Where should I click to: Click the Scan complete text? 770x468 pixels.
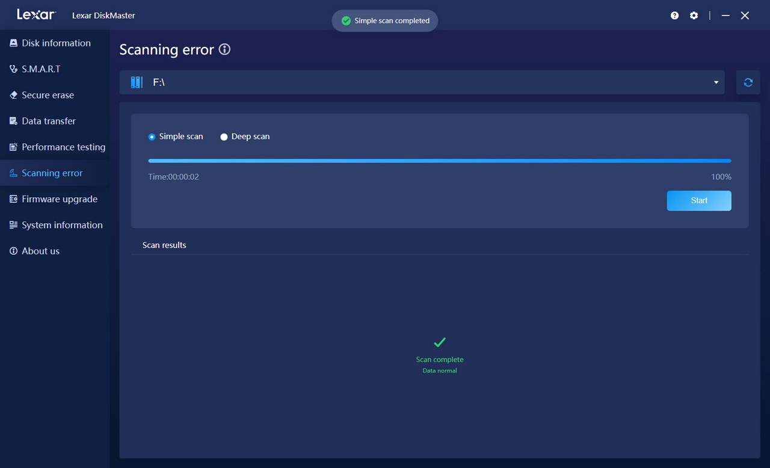click(440, 359)
